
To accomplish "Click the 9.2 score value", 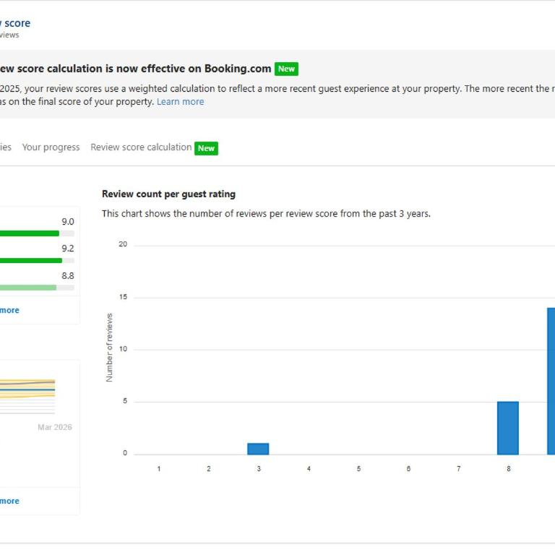I will tap(68, 249).
